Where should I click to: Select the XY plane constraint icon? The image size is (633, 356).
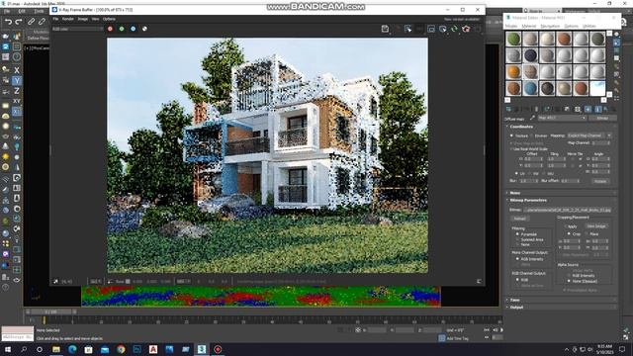click(x=17, y=101)
